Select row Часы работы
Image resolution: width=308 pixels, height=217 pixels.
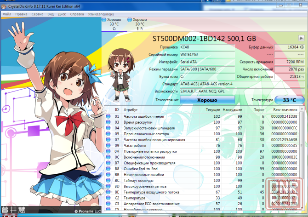click(202, 145)
